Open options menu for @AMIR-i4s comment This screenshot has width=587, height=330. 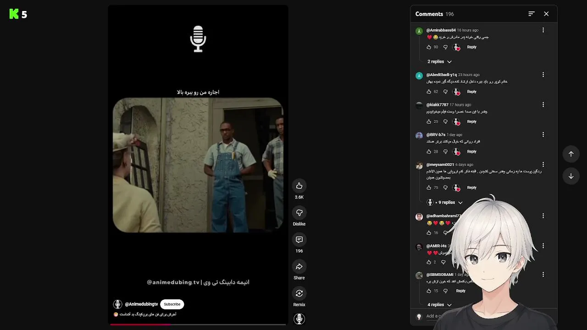[x=543, y=246]
